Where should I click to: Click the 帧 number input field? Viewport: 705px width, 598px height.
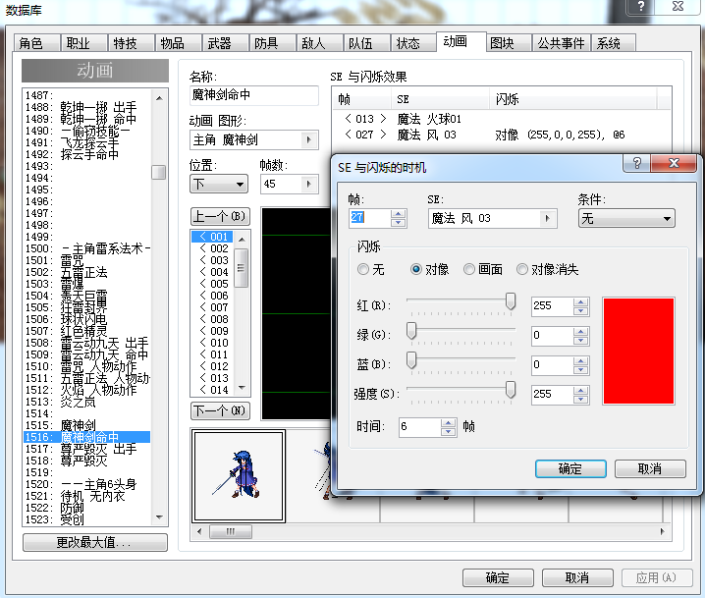[369, 218]
